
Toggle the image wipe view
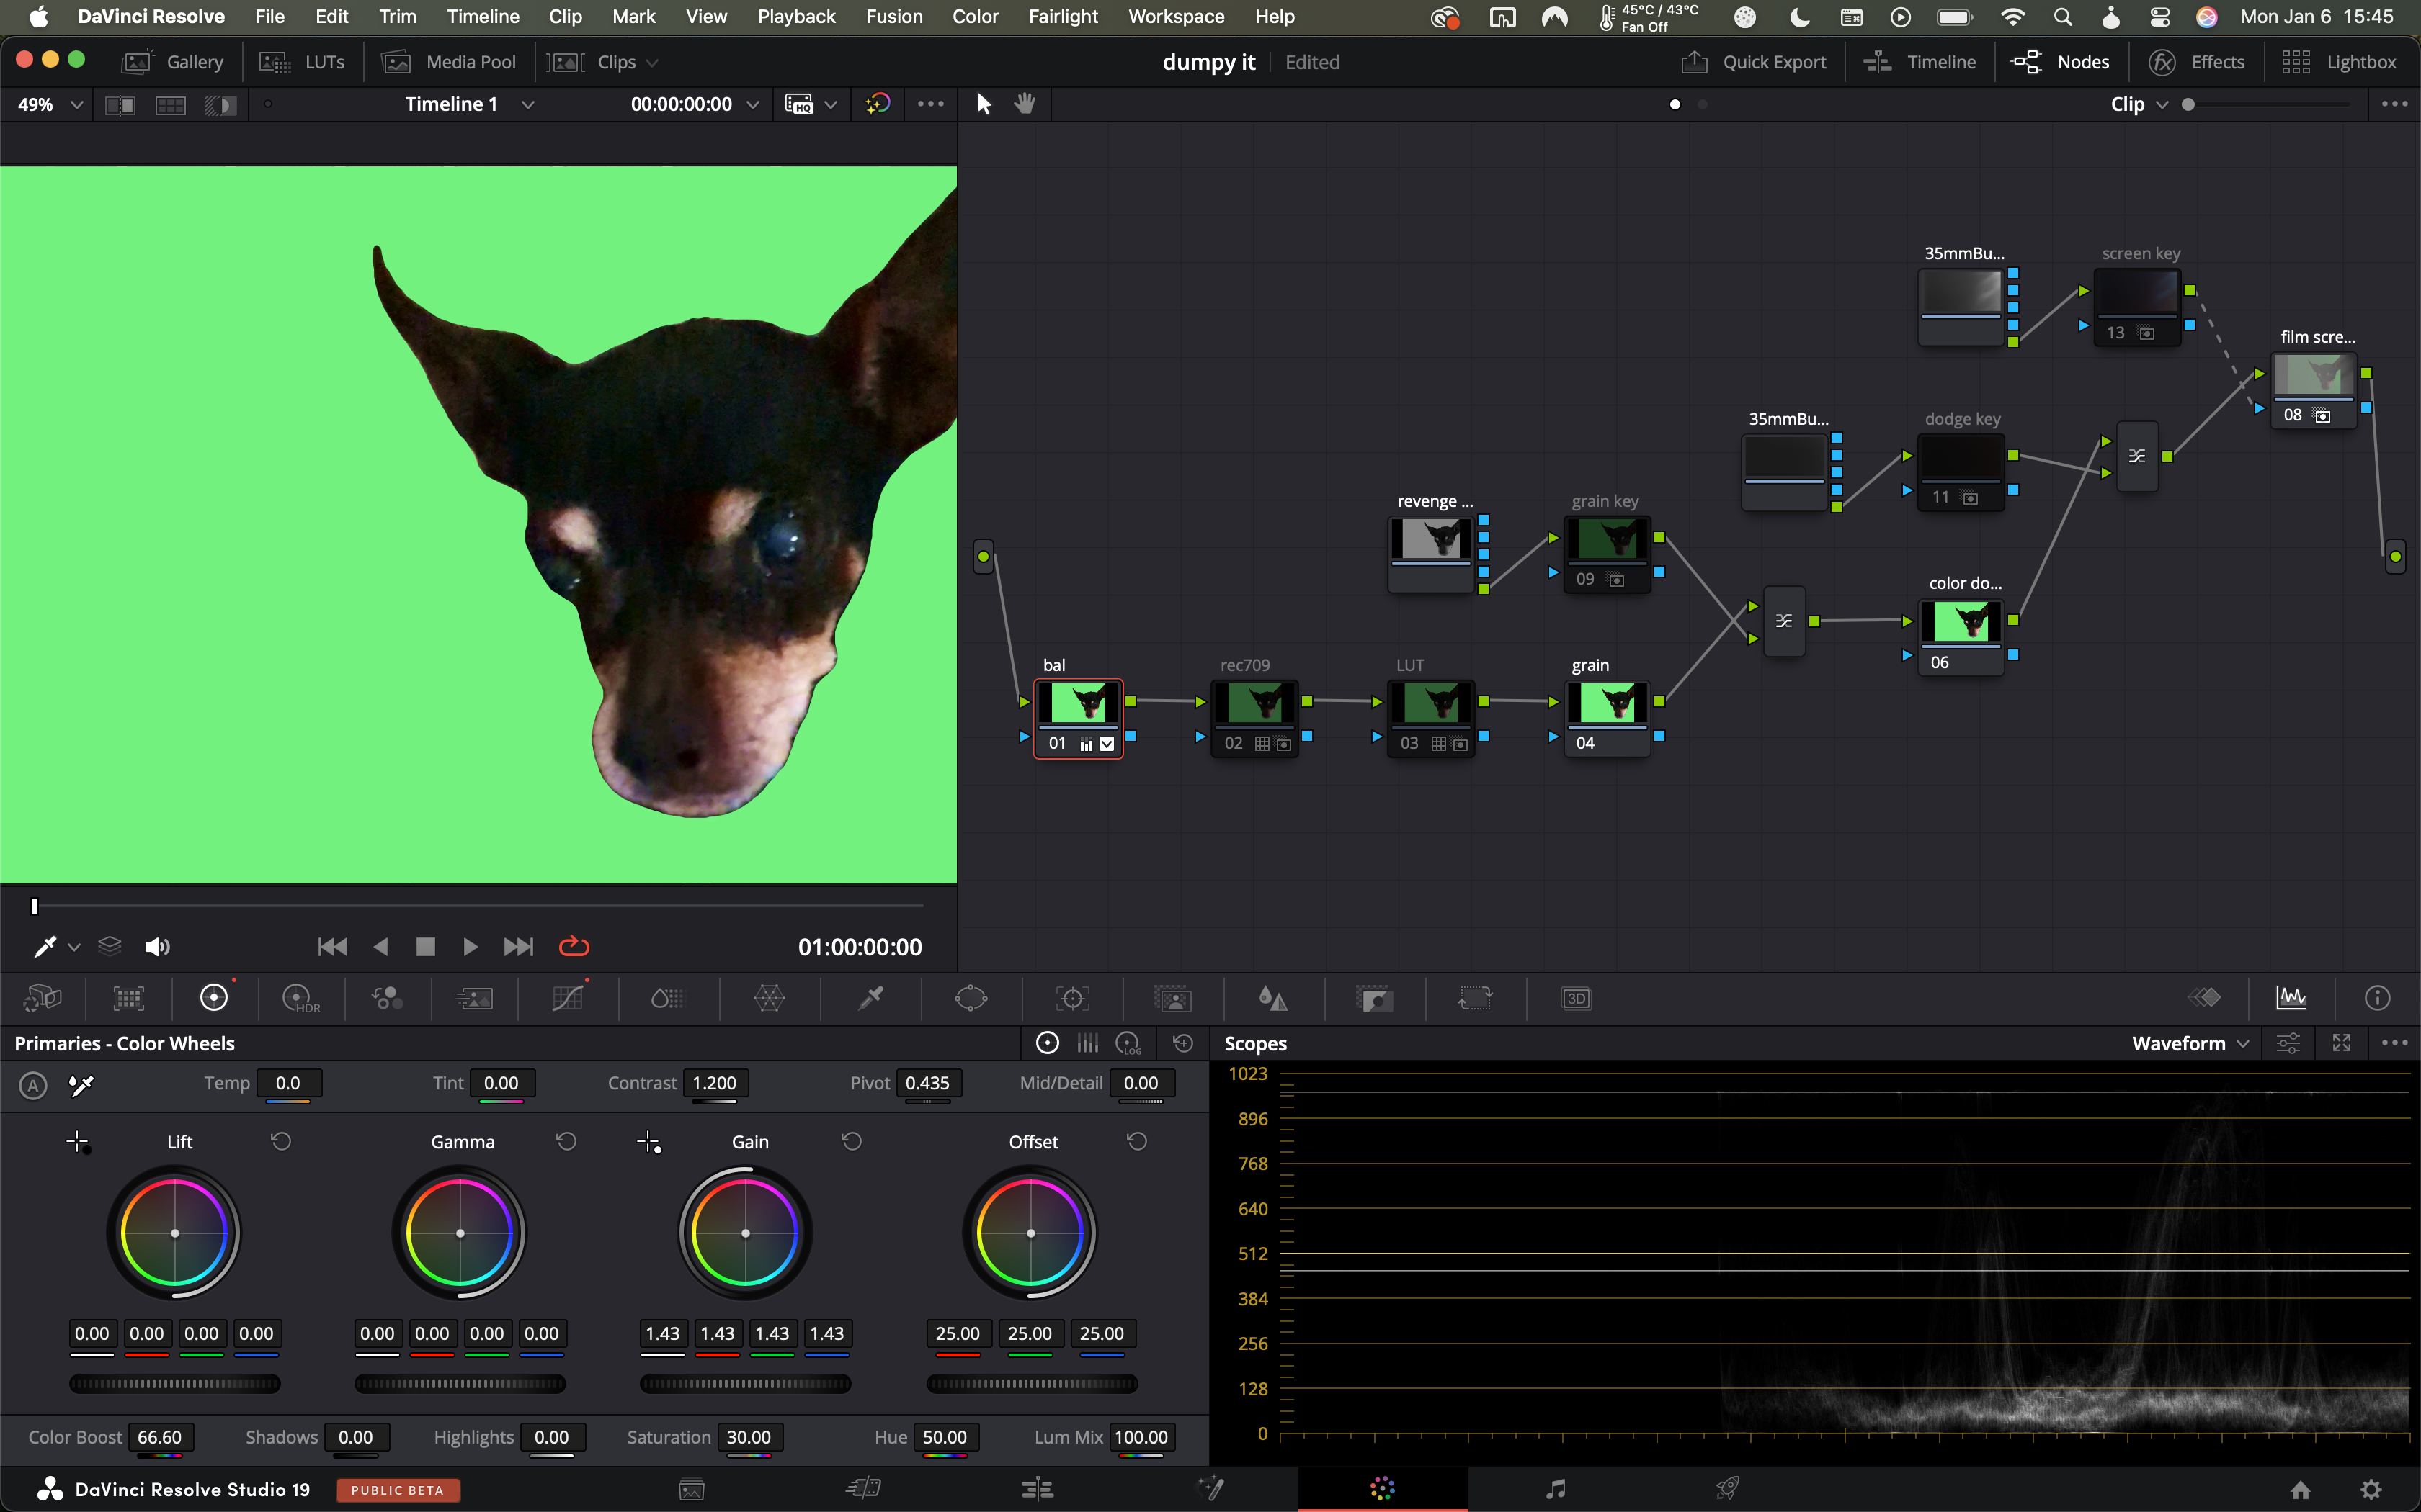tap(120, 105)
